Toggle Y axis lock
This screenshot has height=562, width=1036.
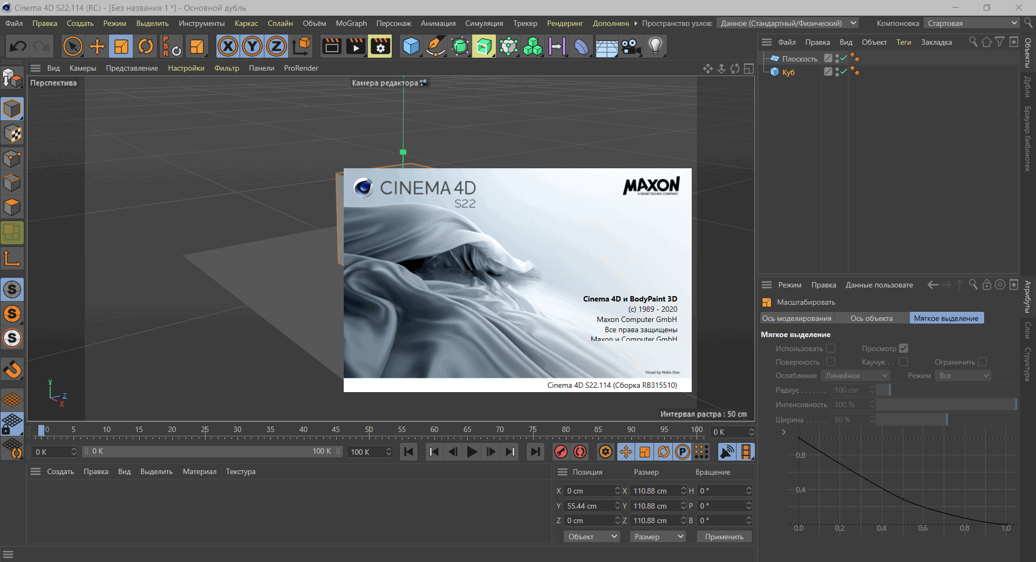[252, 46]
